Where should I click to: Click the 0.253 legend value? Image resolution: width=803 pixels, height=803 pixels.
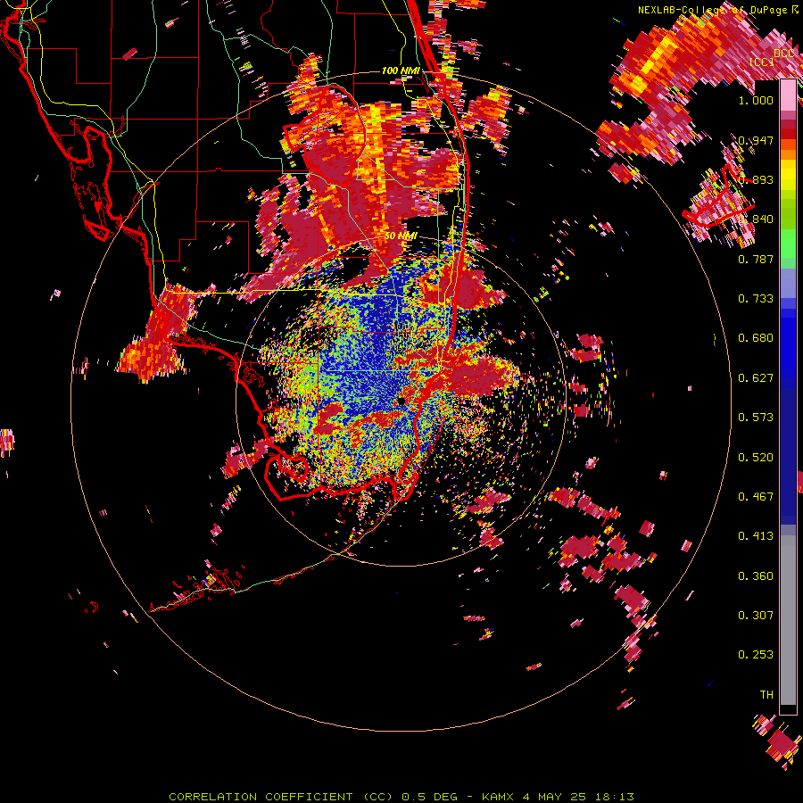point(756,655)
